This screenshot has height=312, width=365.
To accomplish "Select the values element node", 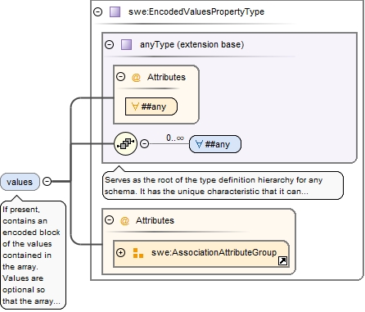I will (x=20, y=182).
